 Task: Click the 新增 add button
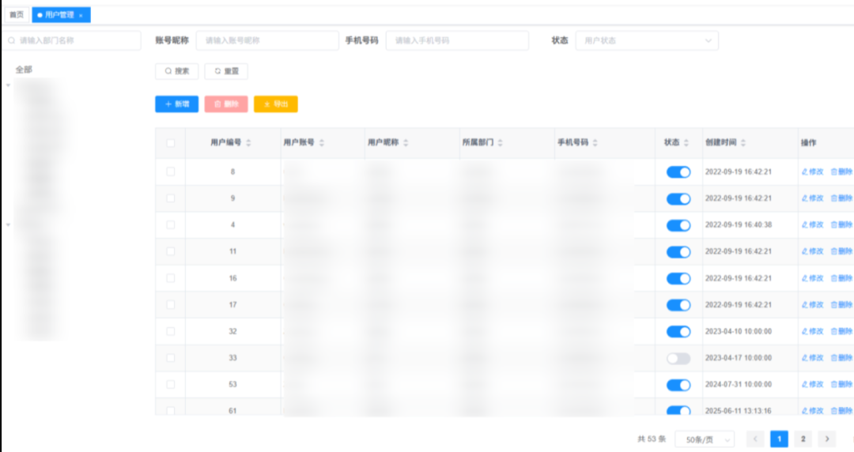click(177, 104)
